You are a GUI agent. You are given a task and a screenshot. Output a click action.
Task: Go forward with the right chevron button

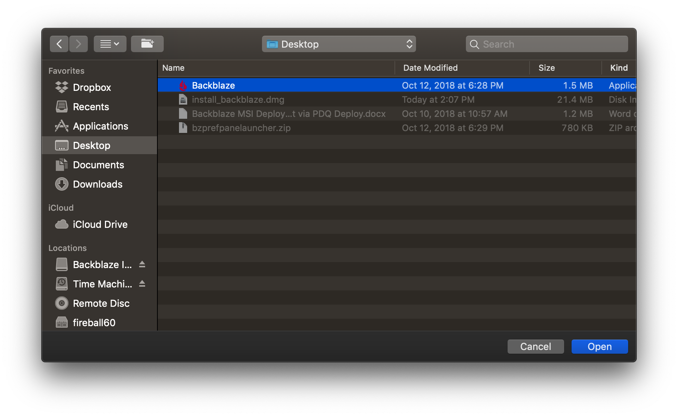click(79, 44)
